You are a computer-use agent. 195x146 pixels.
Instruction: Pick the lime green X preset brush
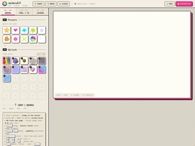click(24, 39)
